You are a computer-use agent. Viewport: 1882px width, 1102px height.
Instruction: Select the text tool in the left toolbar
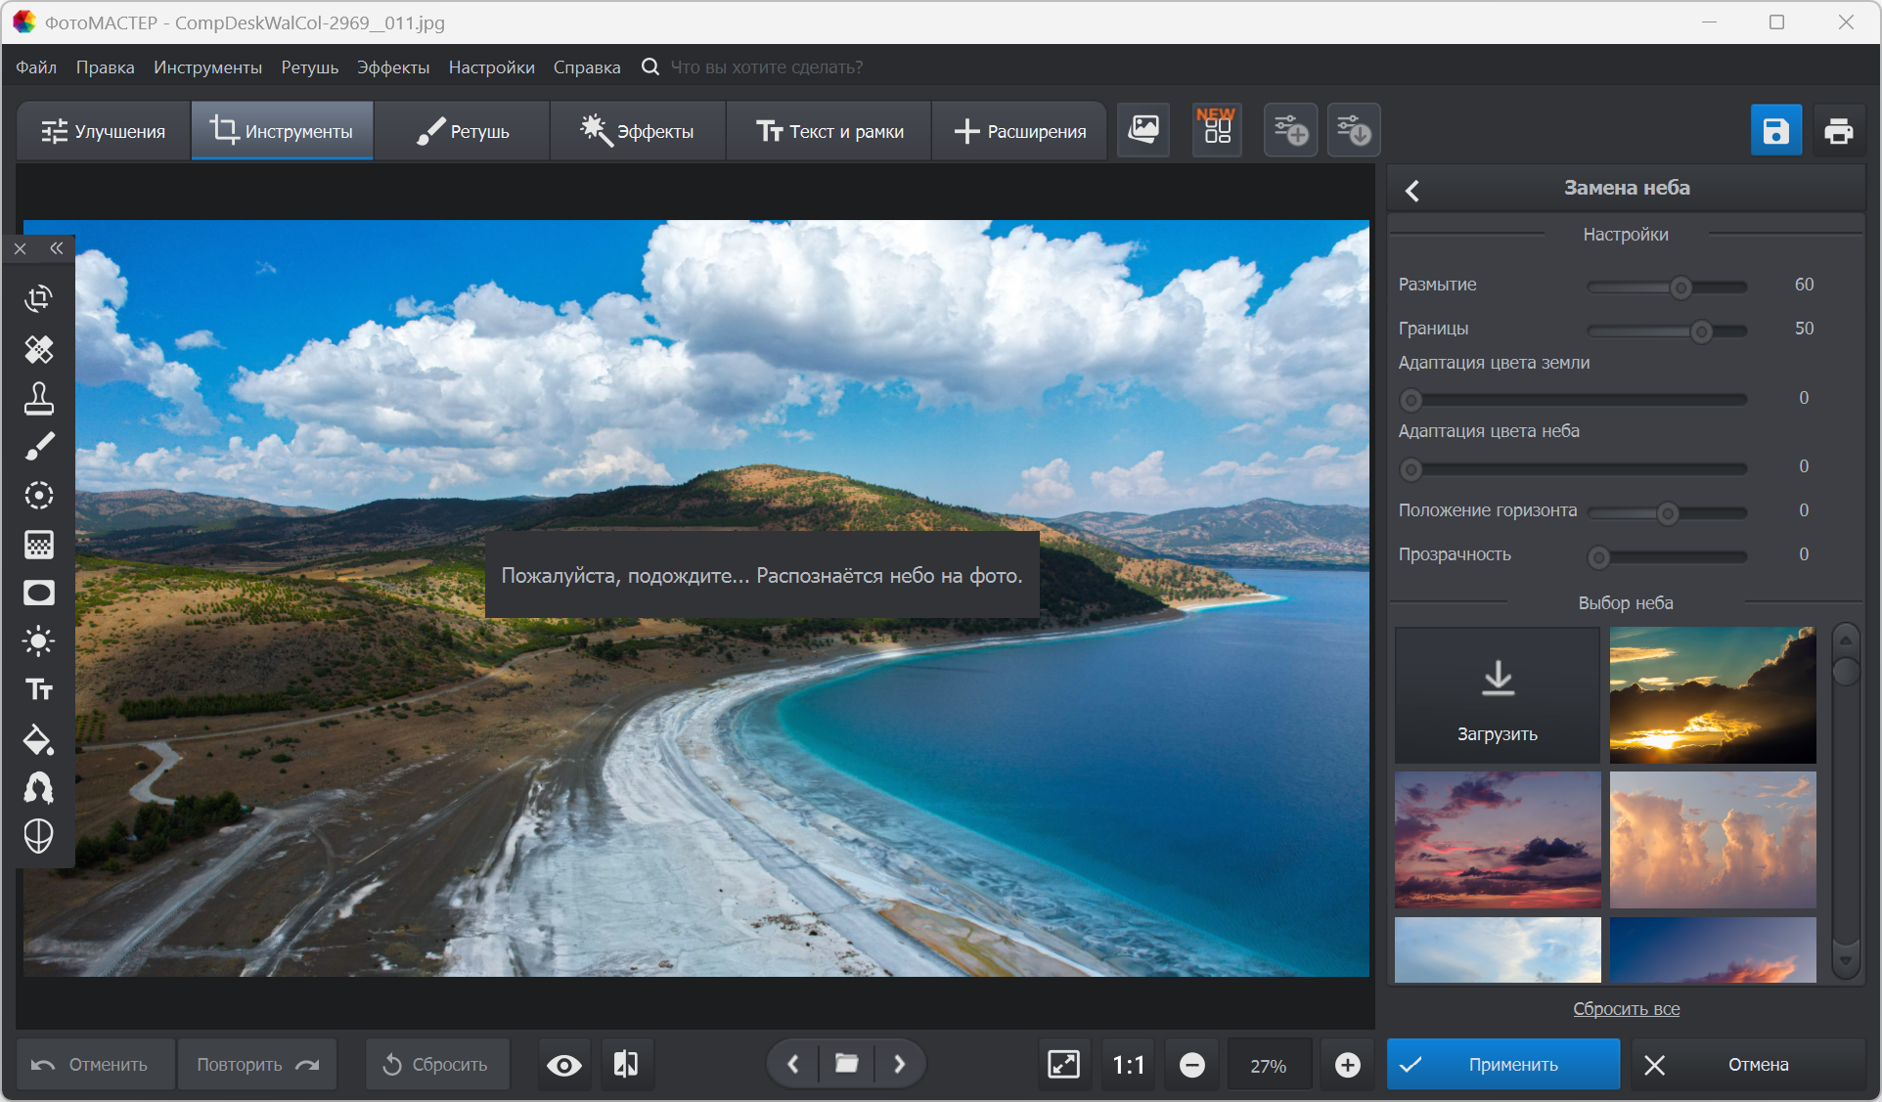(38, 690)
